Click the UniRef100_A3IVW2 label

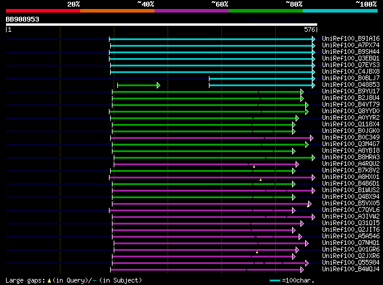tap(351, 217)
